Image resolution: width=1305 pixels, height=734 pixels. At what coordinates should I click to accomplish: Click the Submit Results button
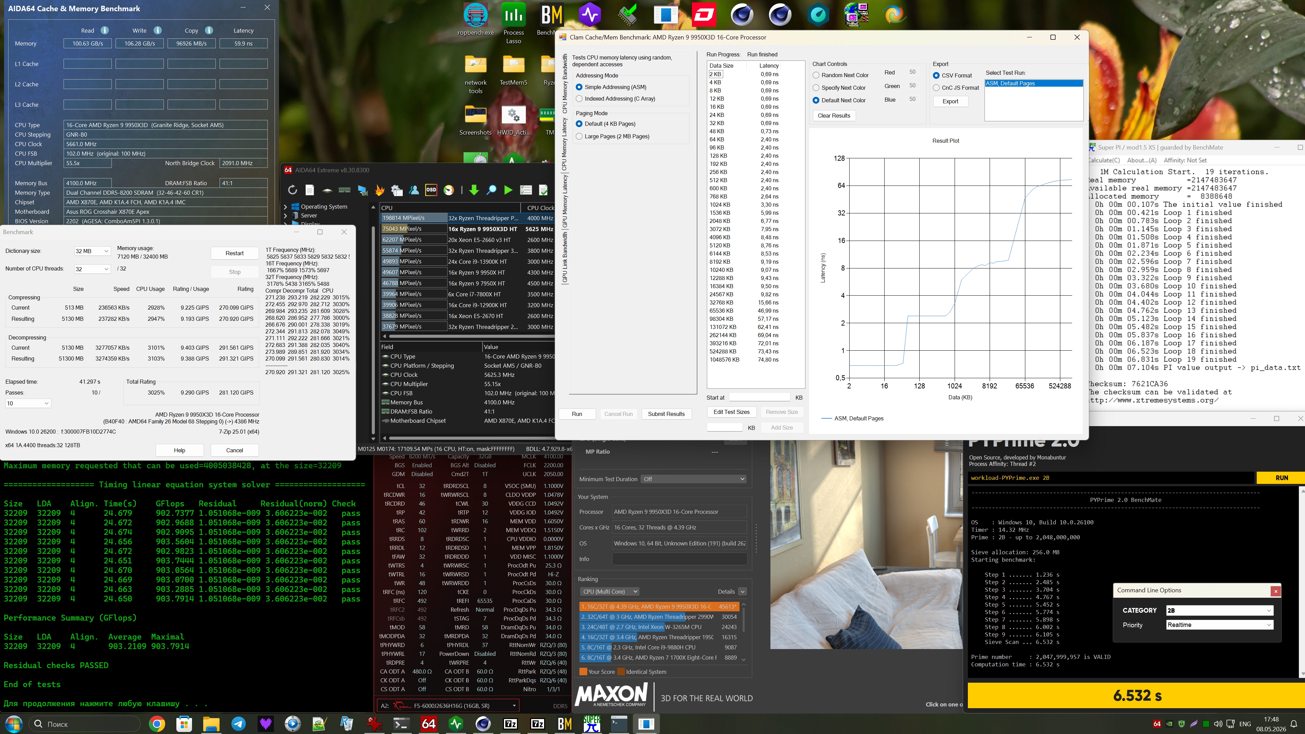coord(666,414)
